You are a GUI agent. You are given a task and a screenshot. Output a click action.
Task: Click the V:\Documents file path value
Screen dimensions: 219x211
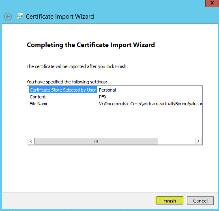click(150, 104)
